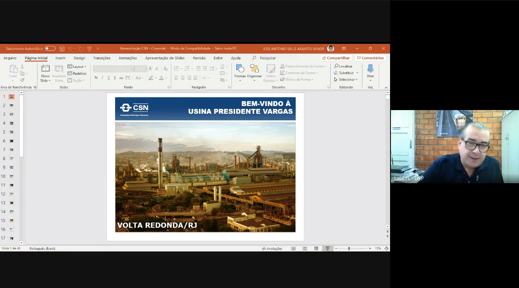Click the Organizar arrange icon
The width and height of the screenshot is (519, 288).
point(254,69)
